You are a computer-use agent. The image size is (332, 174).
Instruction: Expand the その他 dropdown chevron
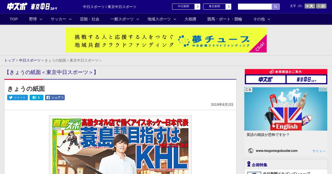click(269, 19)
